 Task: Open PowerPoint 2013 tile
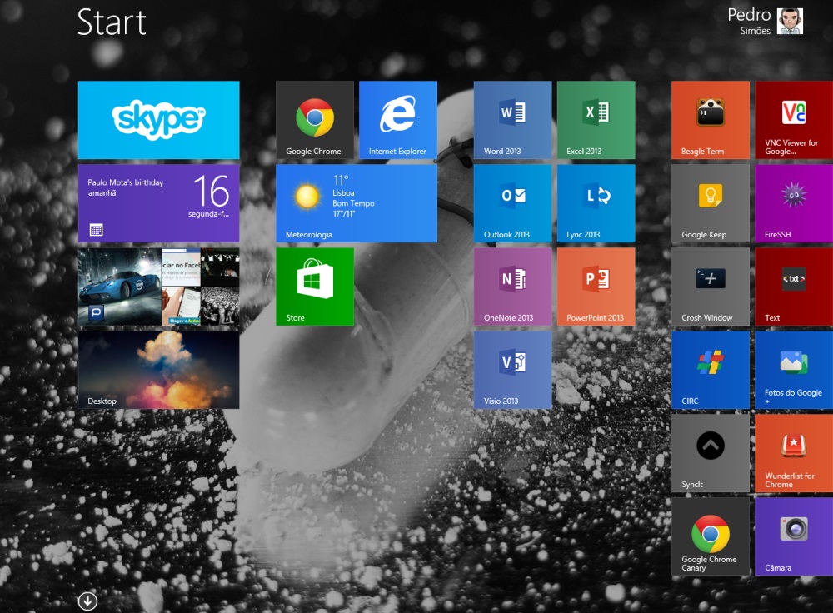point(596,287)
